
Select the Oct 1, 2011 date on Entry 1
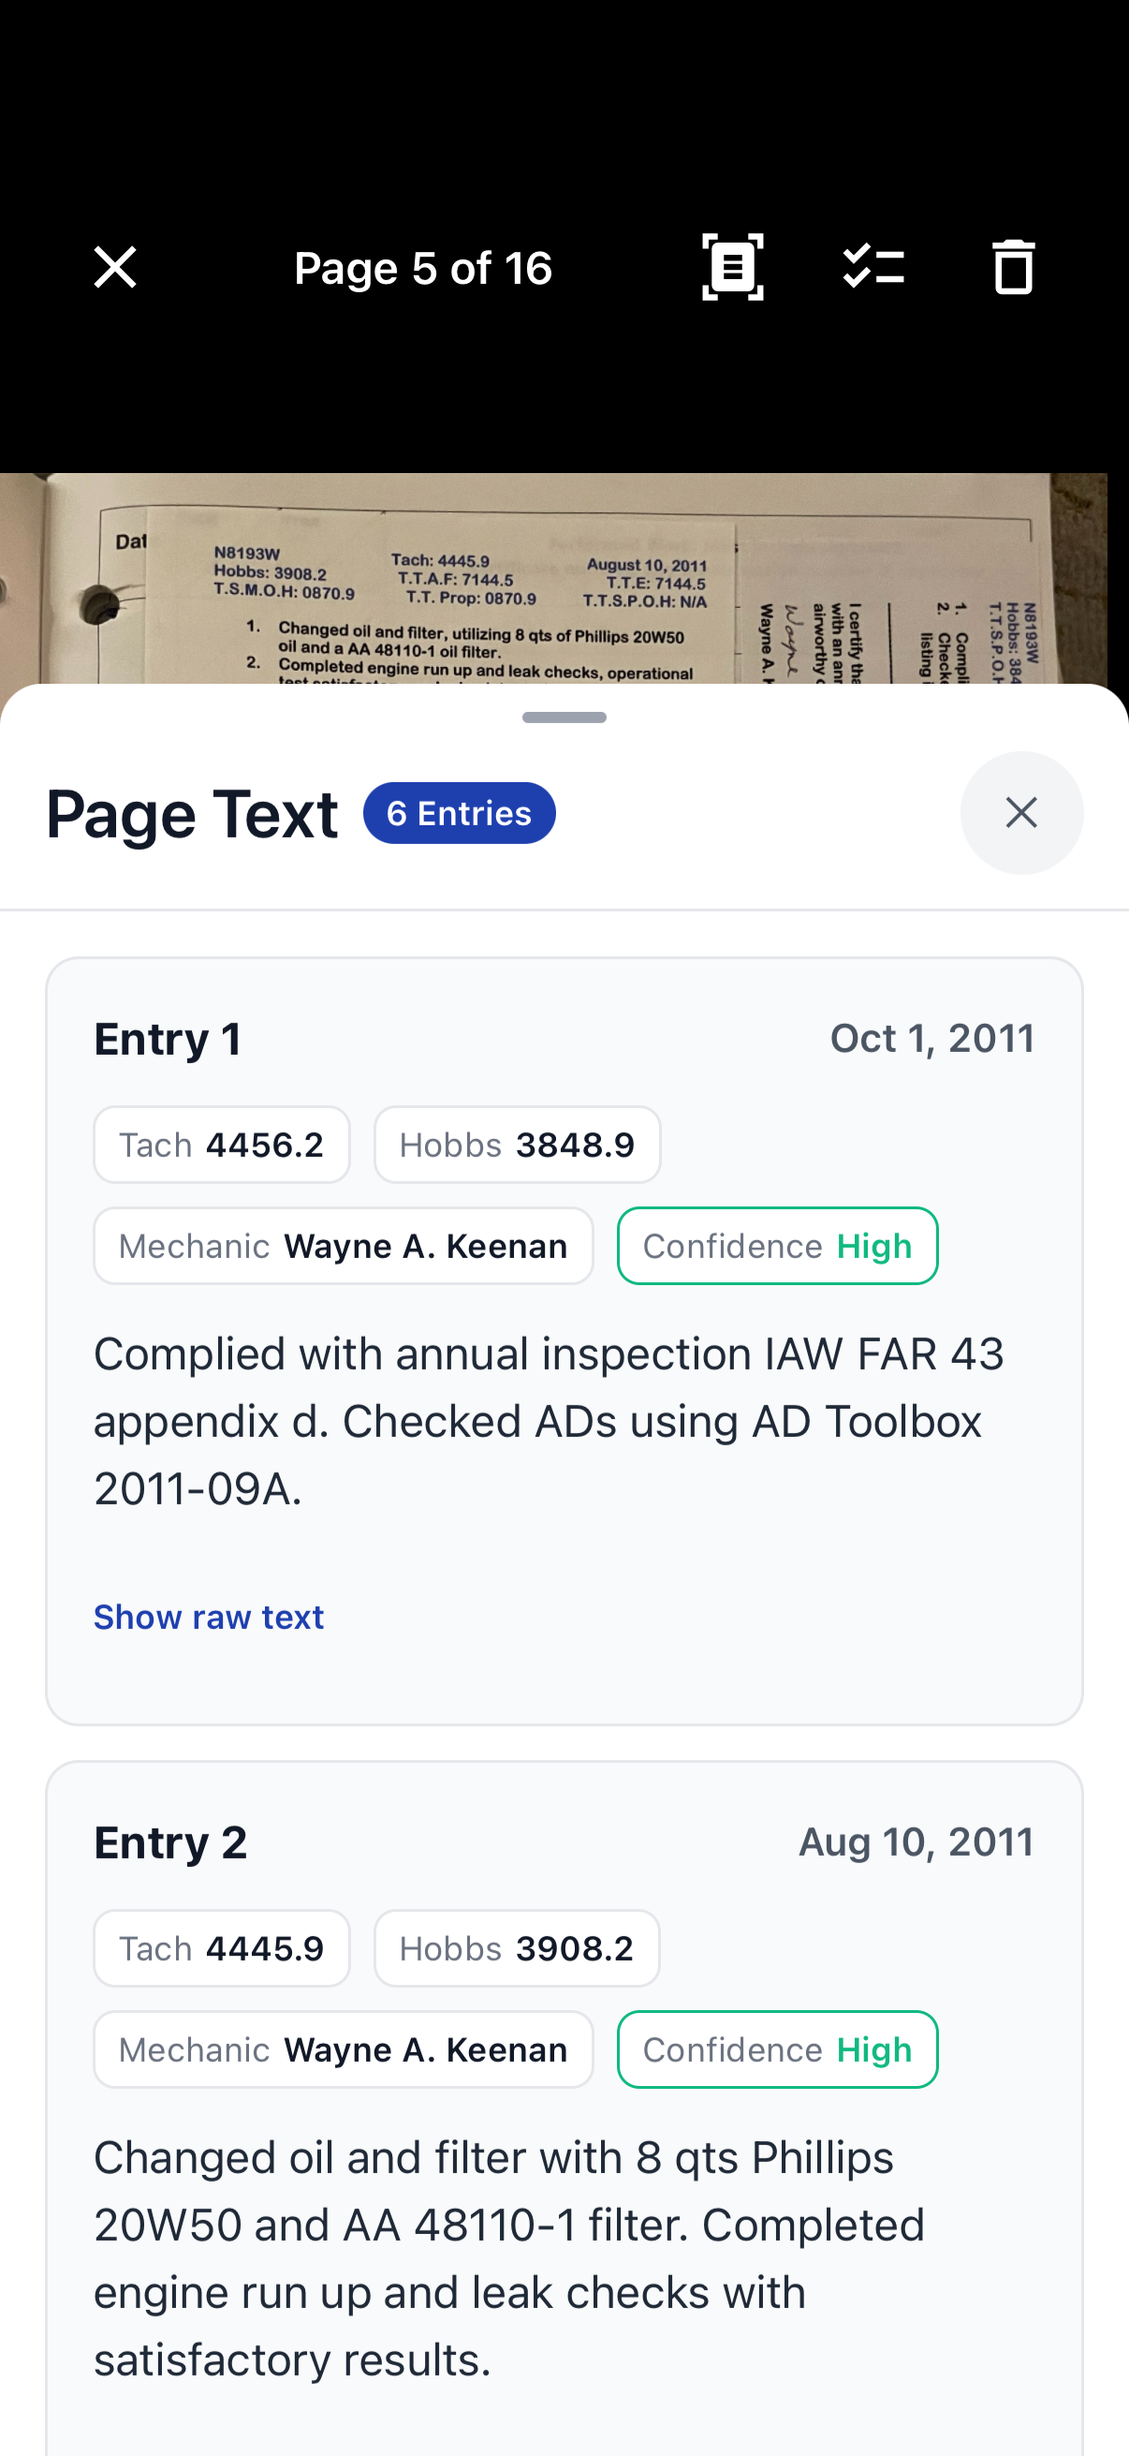[932, 1037]
